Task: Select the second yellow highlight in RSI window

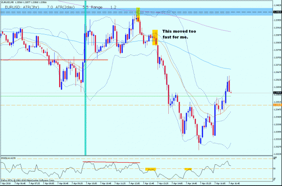Action: coord(188,169)
